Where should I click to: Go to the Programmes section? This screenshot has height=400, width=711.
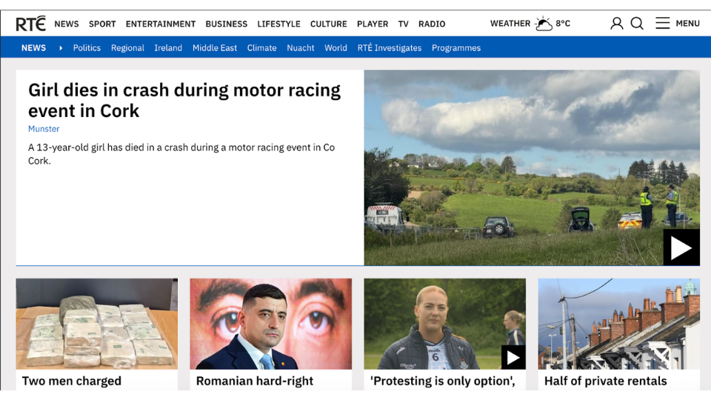(x=455, y=48)
